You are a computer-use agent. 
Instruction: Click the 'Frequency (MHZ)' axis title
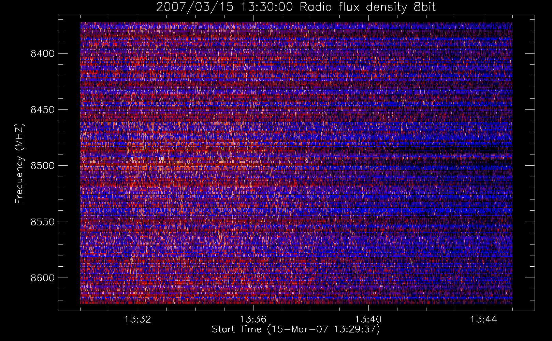point(19,164)
